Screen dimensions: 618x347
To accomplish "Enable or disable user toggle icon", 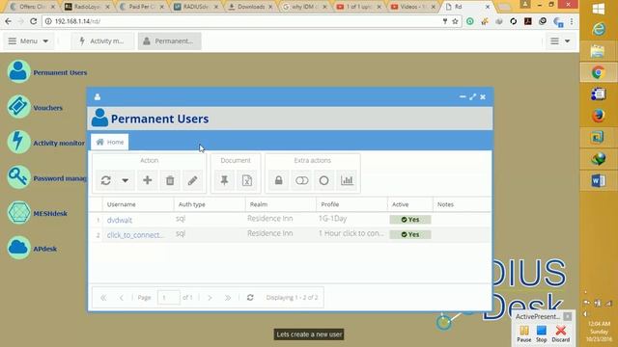I will [301, 180].
